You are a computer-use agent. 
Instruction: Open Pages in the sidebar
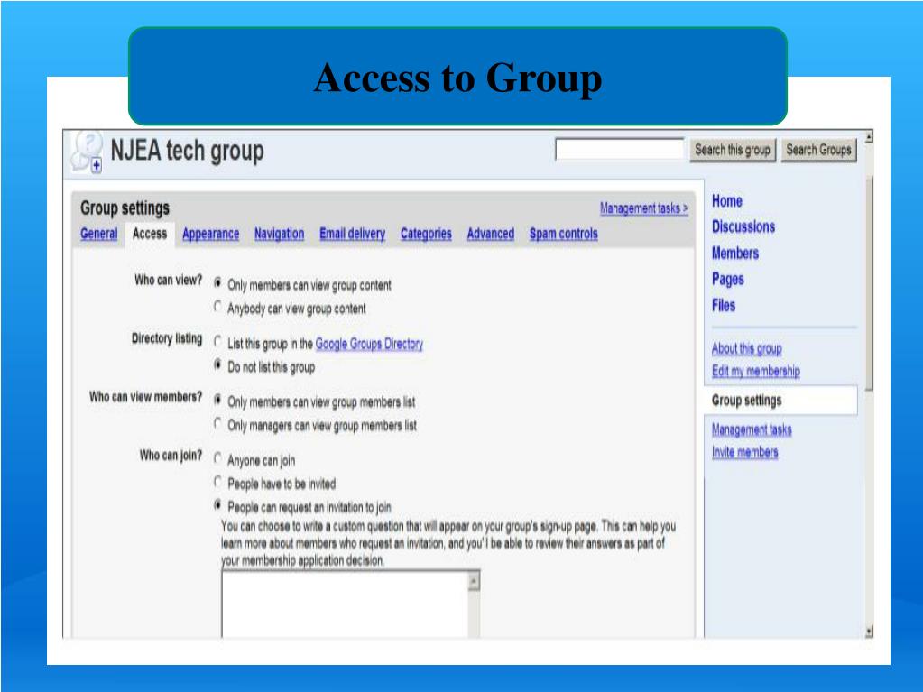pos(727,280)
